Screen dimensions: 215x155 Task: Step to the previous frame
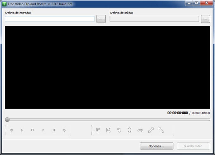pos(43,130)
